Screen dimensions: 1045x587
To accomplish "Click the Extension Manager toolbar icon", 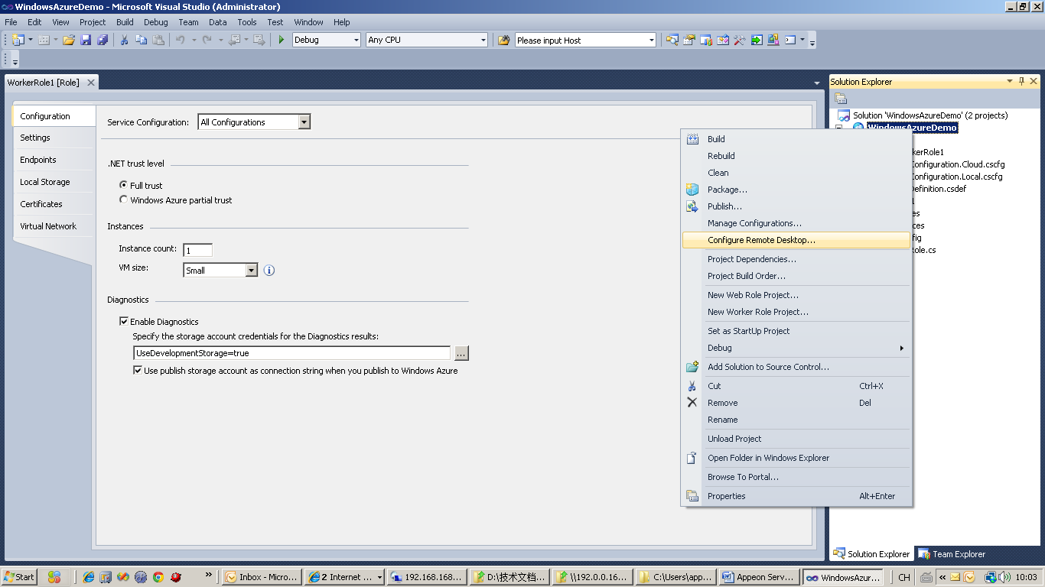I will click(x=773, y=40).
